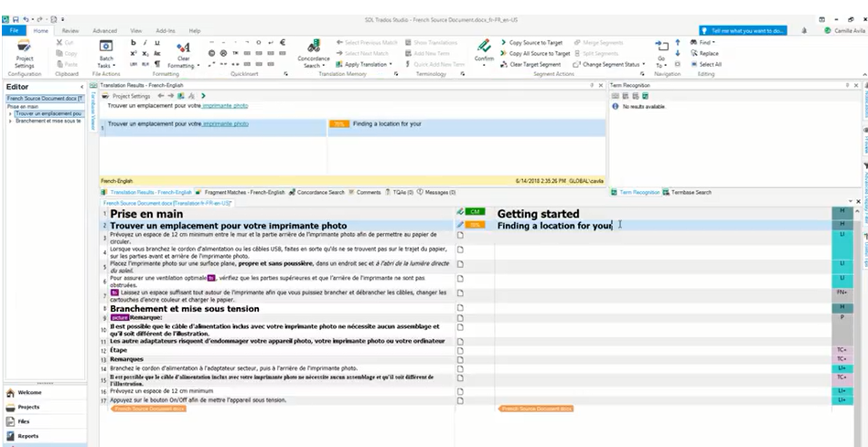The width and height of the screenshot is (868, 447).
Task: Select 'Prise en main' in Editor tree
Action: point(23,106)
